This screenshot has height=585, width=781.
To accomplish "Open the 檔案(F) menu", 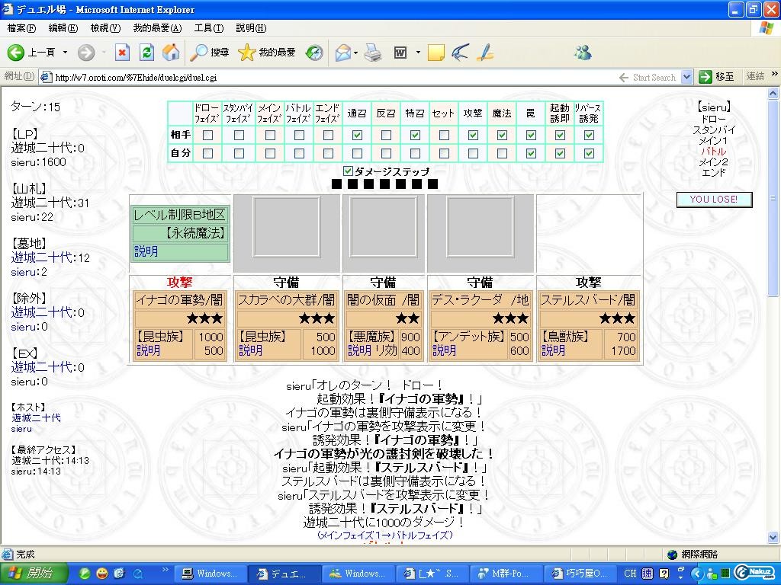I will pos(21,28).
